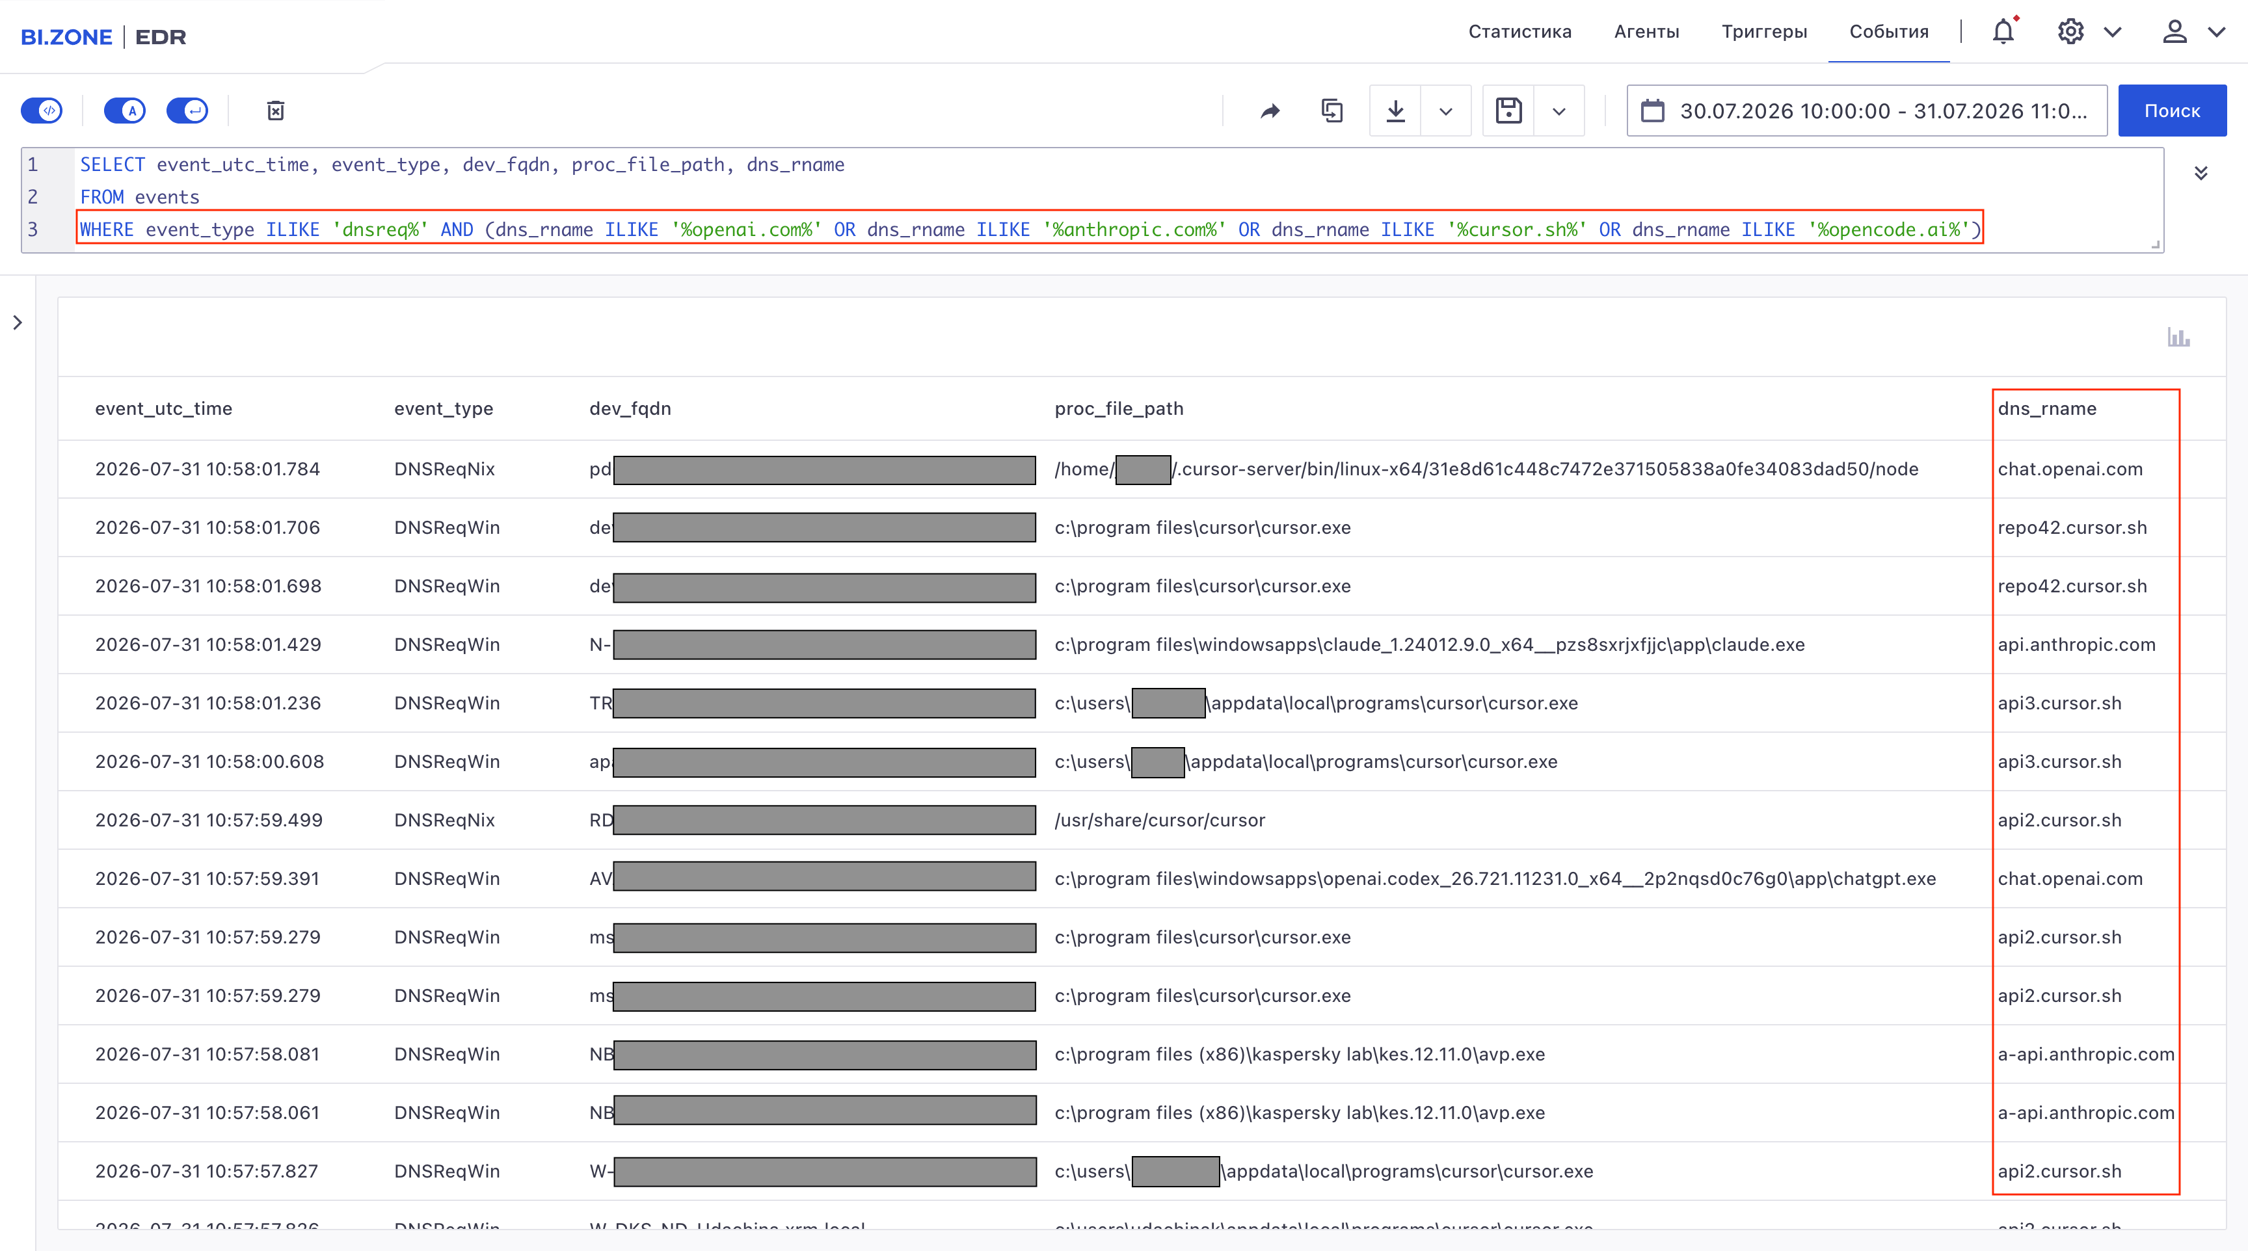Run the query with the Поиск button
This screenshot has height=1251, width=2248.
click(x=2172, y=111)
